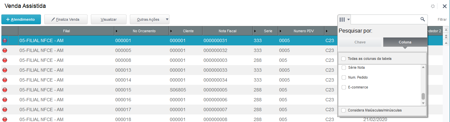Click arrow marker beside Numero PDV header

point(281,31)
